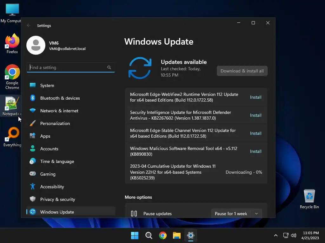The image size is (325, 243).
Task: Open the clock and date in taskbar
Action: point(310,235)
